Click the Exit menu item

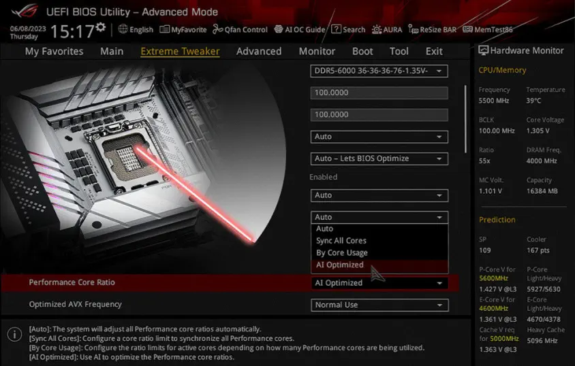[434, 51]
